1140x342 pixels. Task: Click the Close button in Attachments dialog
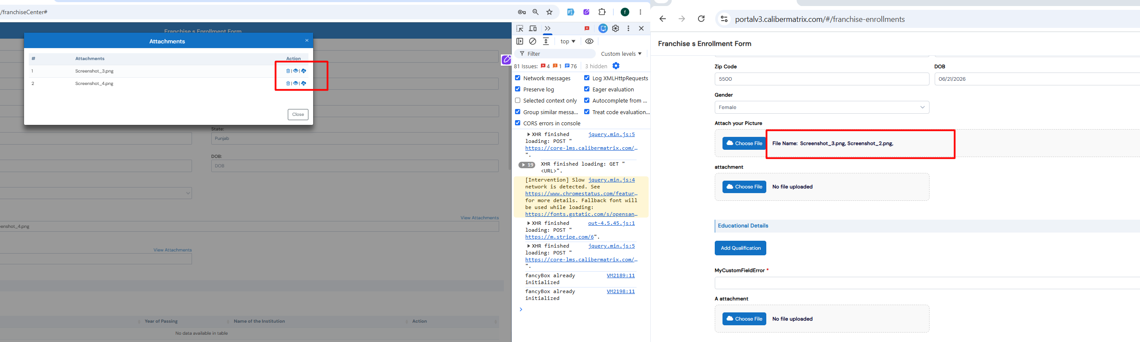[298, 115]
